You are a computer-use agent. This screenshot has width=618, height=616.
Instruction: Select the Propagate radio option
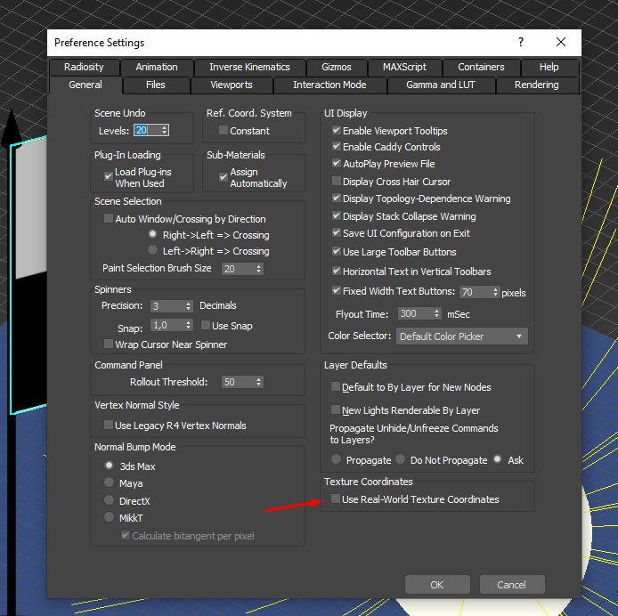337,459
